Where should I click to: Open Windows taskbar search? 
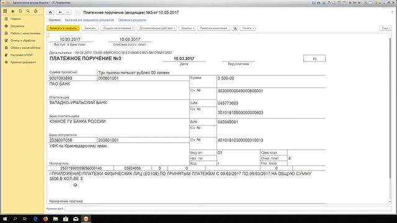[15, 219]
